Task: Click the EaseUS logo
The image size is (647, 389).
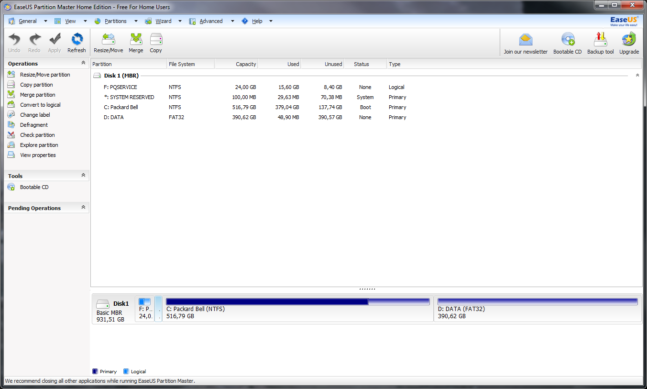Action: pos(624,21)
